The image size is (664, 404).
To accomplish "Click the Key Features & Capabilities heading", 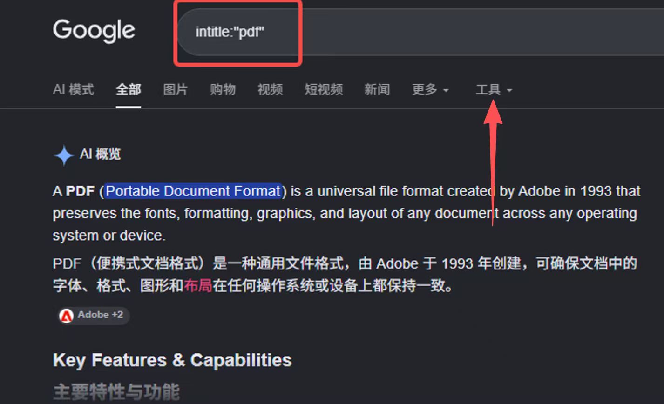I will pos(172,360).
